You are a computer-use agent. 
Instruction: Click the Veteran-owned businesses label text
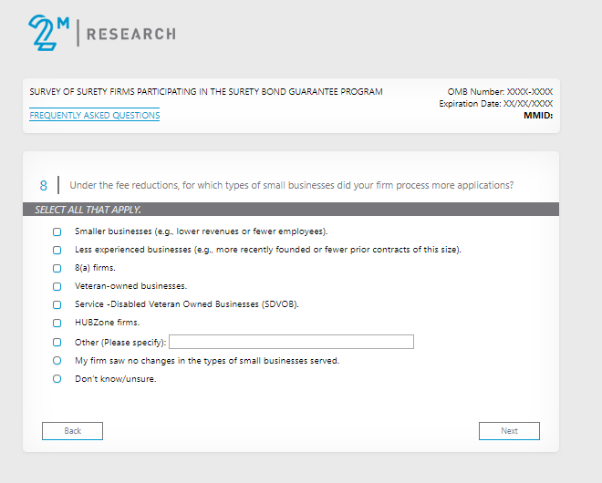[x=130, y=286]
